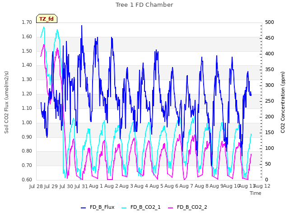The height and width of the screenshot is (216, 289).
Task: Click the Jul 28 date tick label
Action: (36, 186)
